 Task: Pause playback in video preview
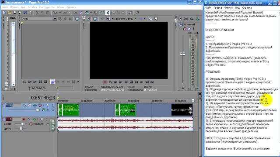(126, 82)
